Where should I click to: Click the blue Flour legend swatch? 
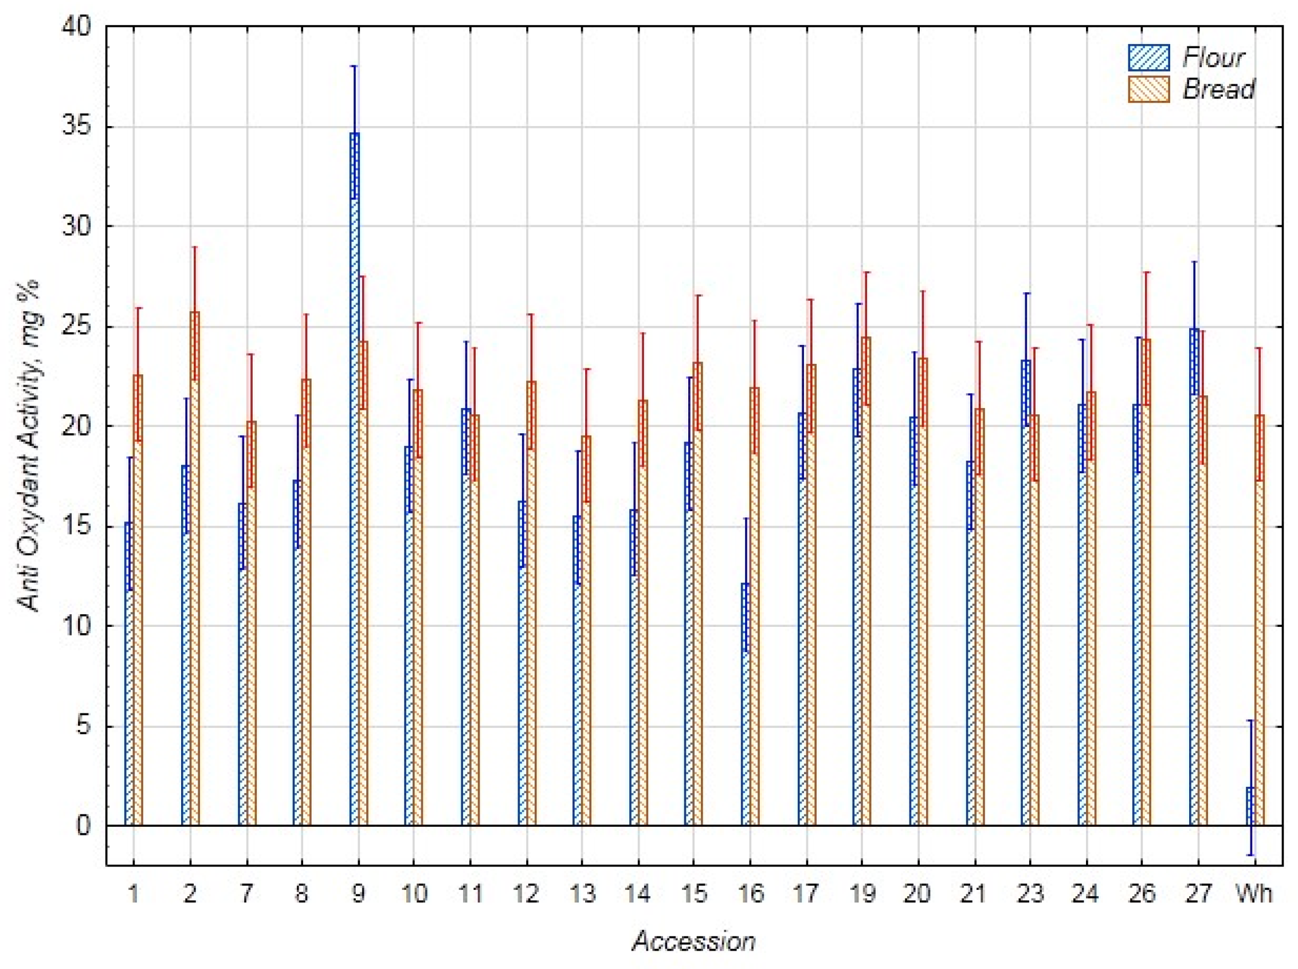pyautogui.click(x=1148, y=57)
